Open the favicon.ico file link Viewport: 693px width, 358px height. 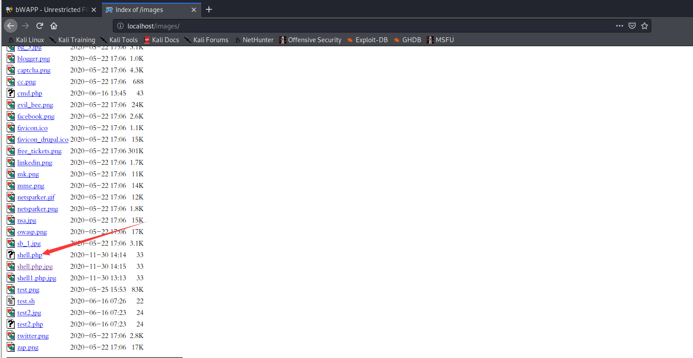click(32, 128)
